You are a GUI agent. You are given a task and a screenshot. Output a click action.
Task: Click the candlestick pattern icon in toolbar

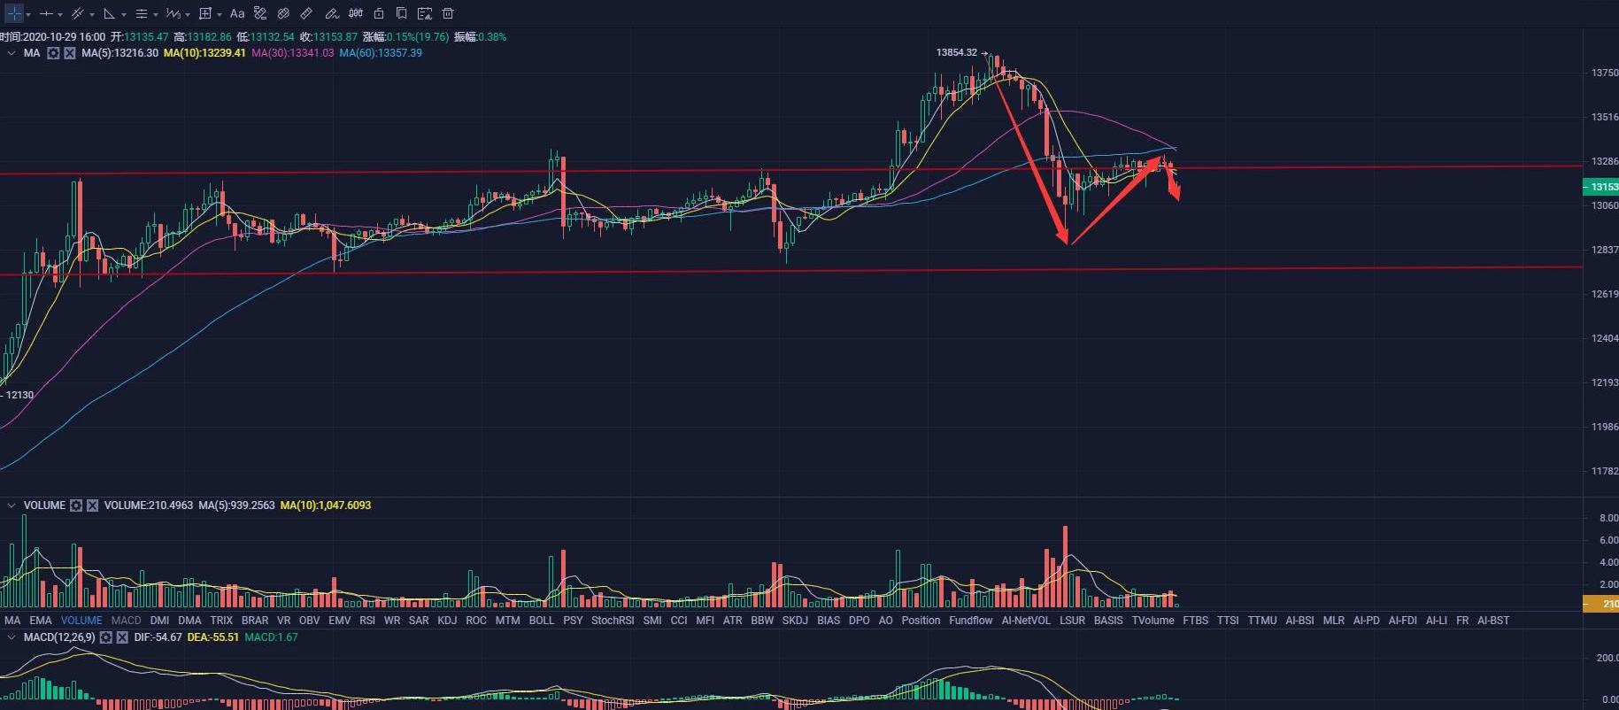356,13
